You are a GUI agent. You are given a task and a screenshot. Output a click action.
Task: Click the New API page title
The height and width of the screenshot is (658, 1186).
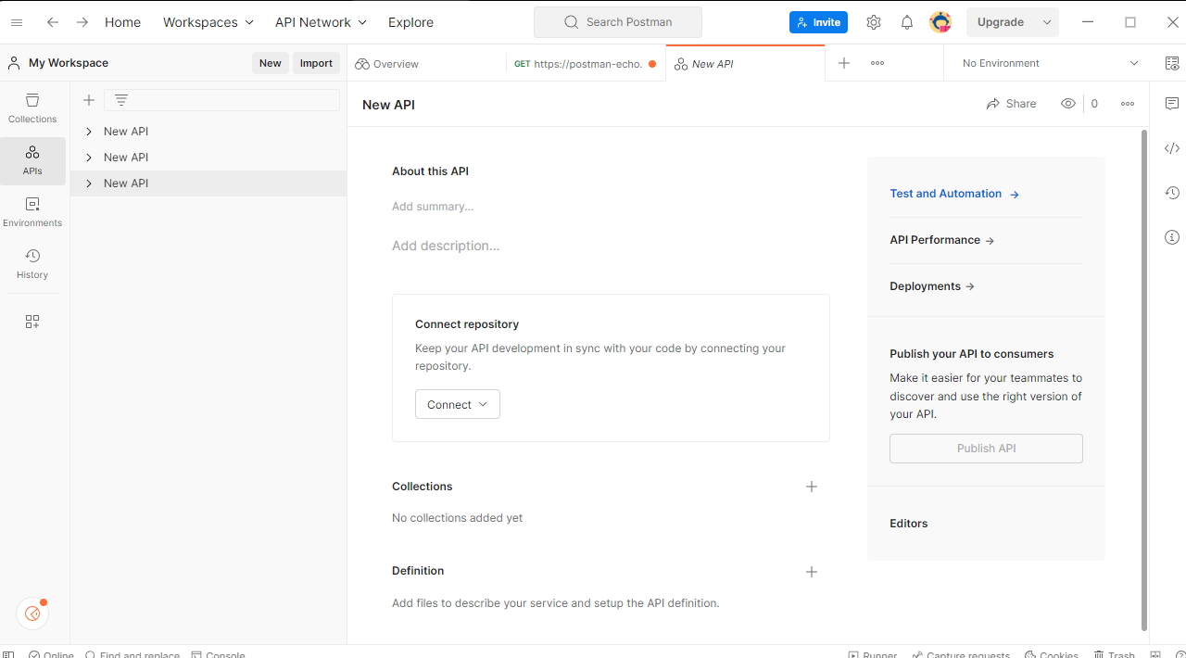click(x=388, y=105)
